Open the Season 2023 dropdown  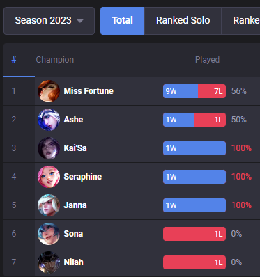tap(49, 21)
